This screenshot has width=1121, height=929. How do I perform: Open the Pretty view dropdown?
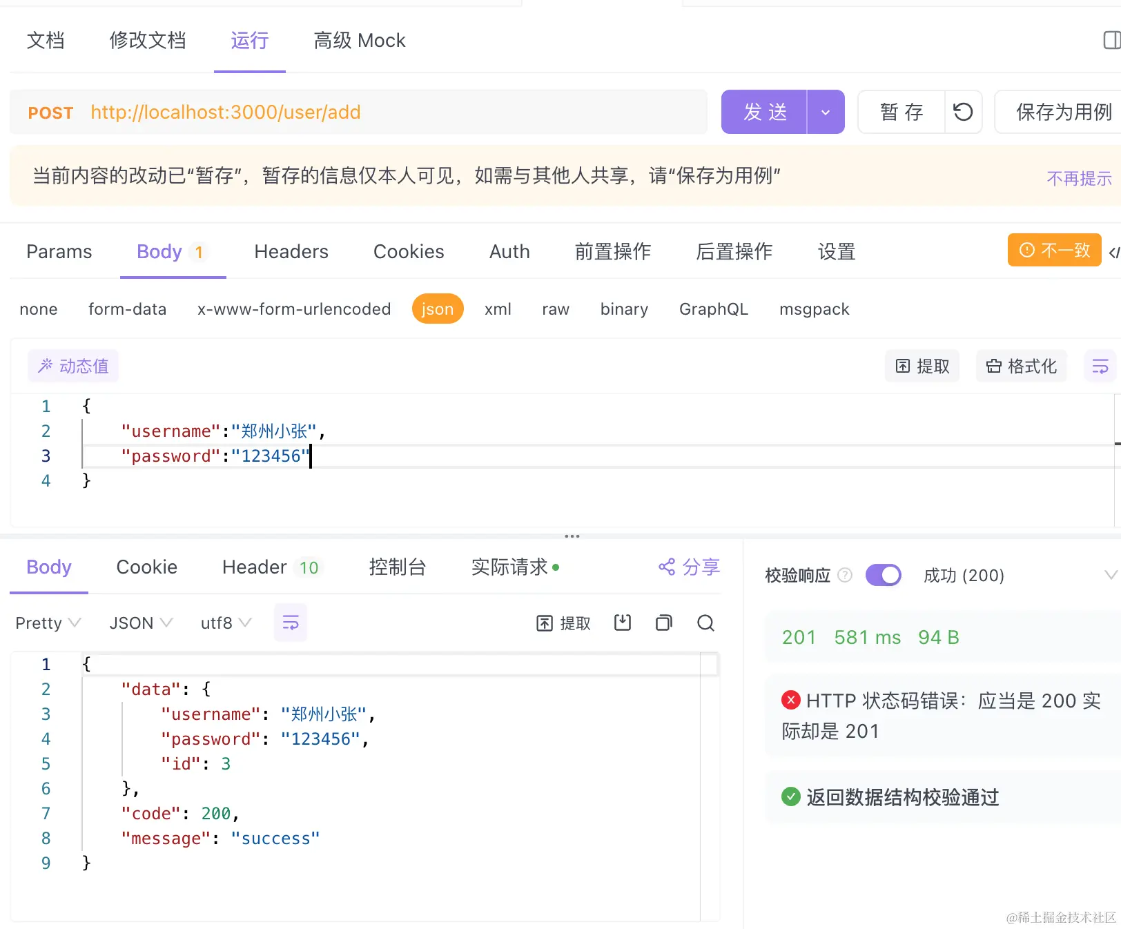point(48,623)
